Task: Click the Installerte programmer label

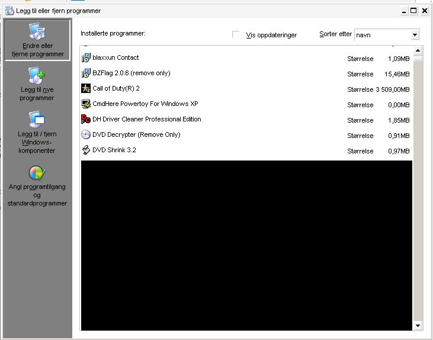Action: pos(113,33)
